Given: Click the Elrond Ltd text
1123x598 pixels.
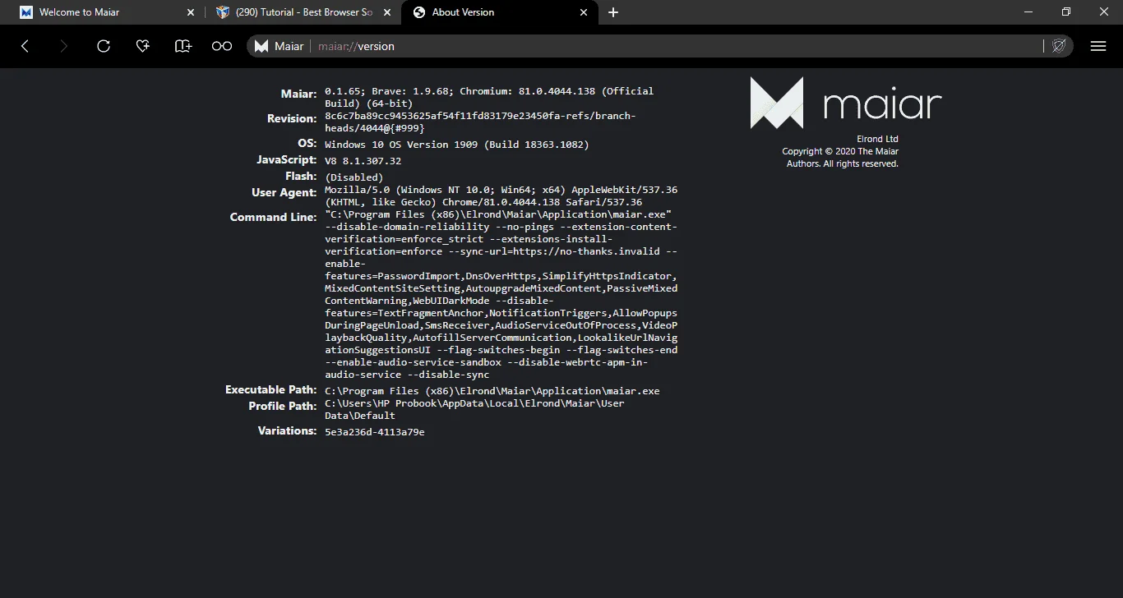Looking at the screenshot, I should [877, 139].
